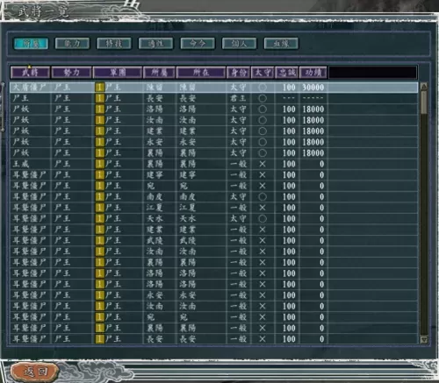
Task: Sort list by the 所屬 column header
Action: point(160,73)
